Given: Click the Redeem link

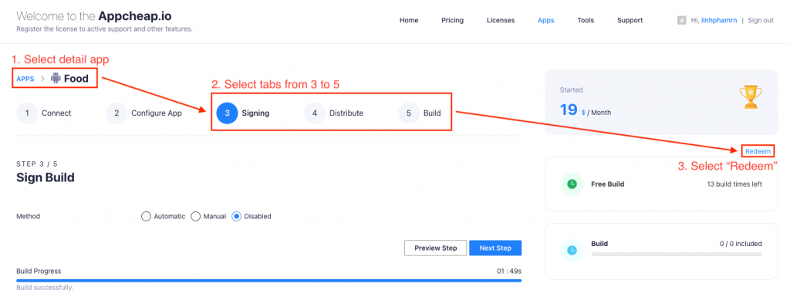Looking at the screenshot, I should [758, 151].
